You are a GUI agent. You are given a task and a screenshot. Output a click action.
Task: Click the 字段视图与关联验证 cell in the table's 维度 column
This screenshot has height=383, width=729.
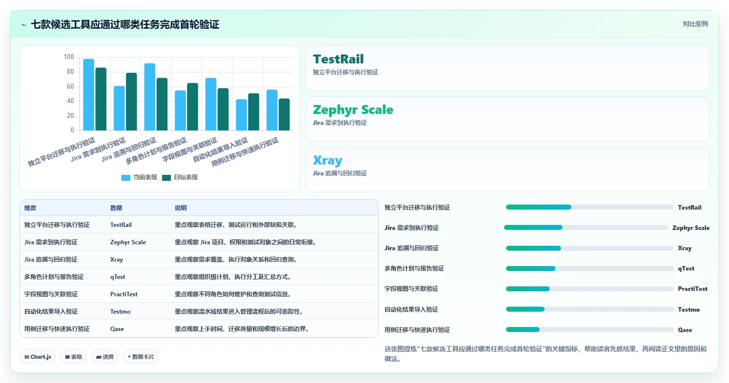click(51, 294)
